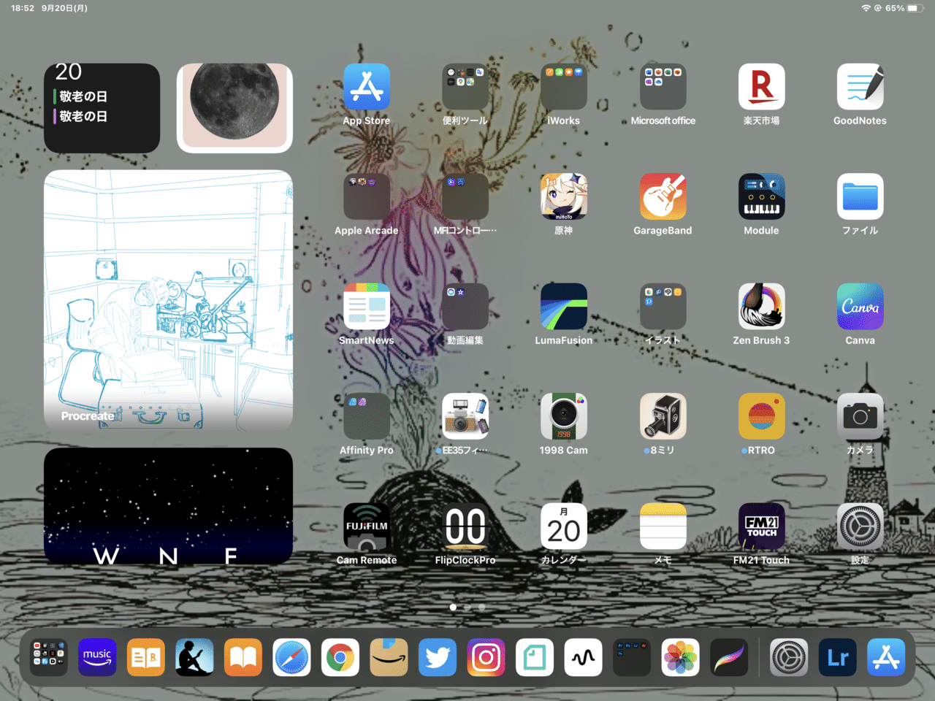Open the App Store icon in the dock

[886, 657]
